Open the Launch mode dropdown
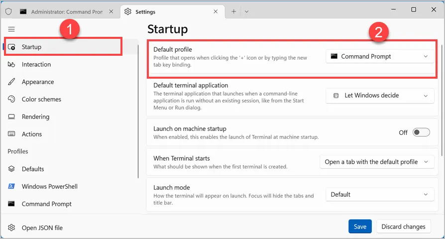 pos(380,194)
